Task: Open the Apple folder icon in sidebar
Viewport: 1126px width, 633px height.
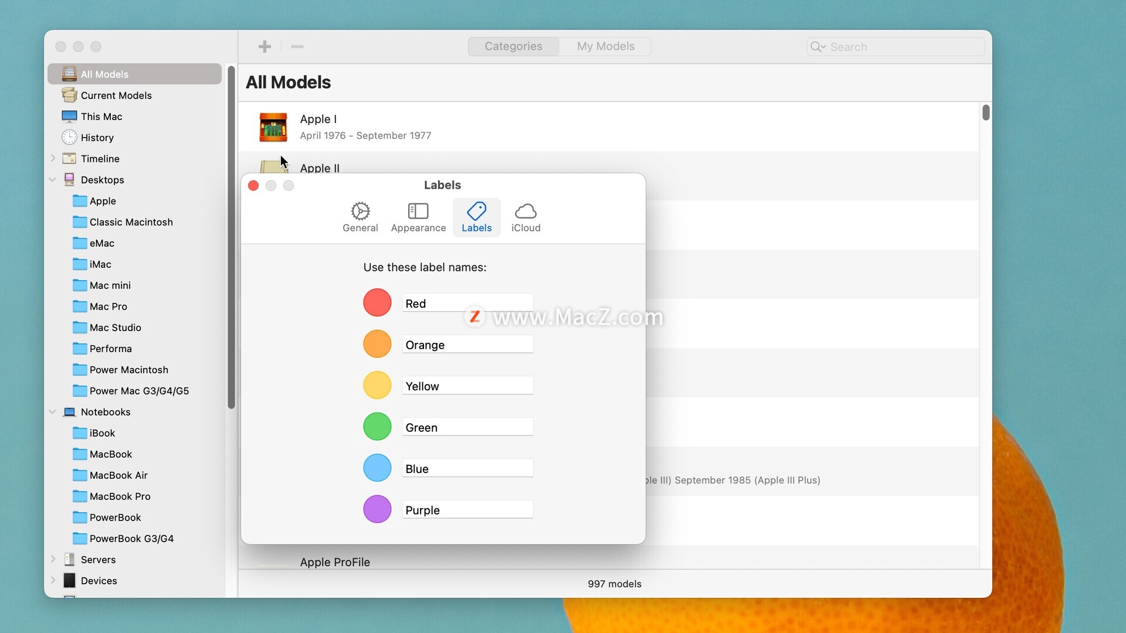Action: [80, 201]
